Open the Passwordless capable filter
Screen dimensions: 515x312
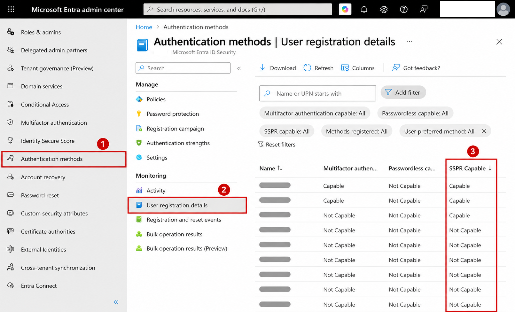(x=415, y=113)
